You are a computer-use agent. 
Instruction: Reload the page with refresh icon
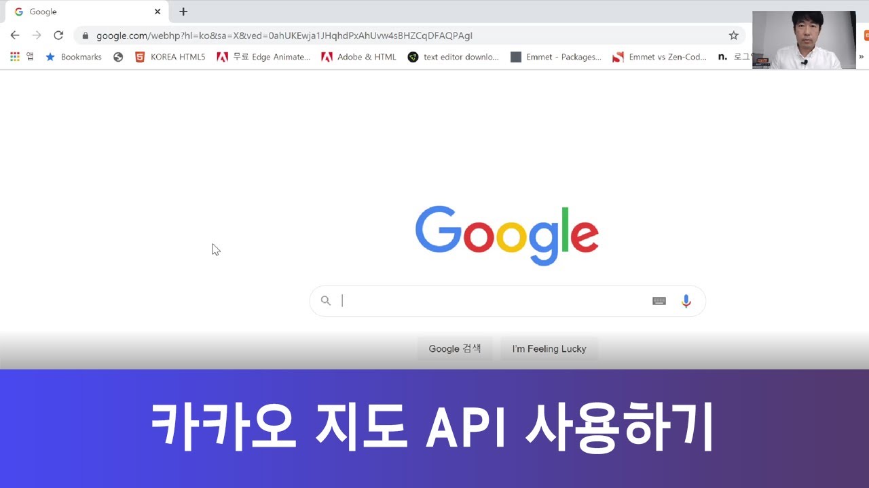58,35
